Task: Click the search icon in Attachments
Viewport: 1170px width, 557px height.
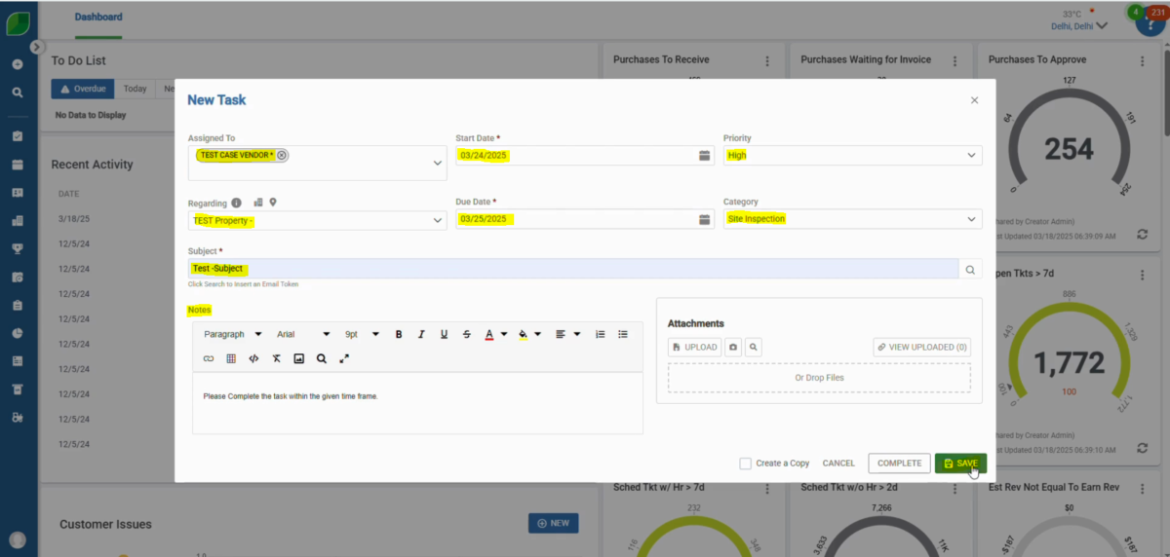Action: click(x=753, y=347)
